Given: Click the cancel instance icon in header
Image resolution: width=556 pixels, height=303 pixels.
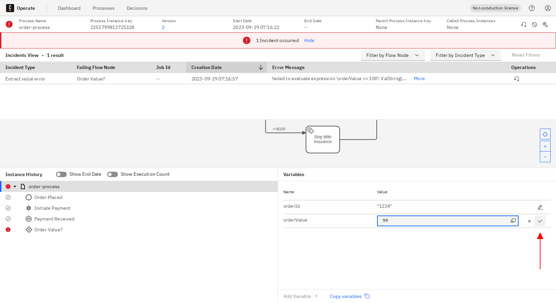Looking at the screenshot, I should click(x=534, y=25).
